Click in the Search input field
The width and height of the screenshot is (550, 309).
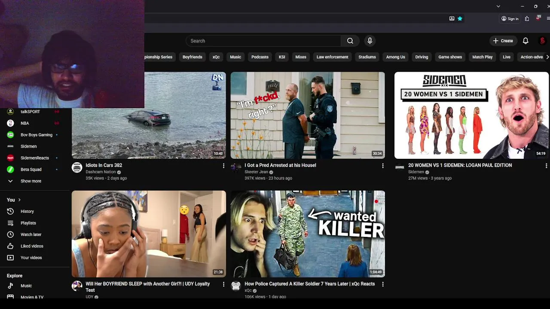[263, 41]
